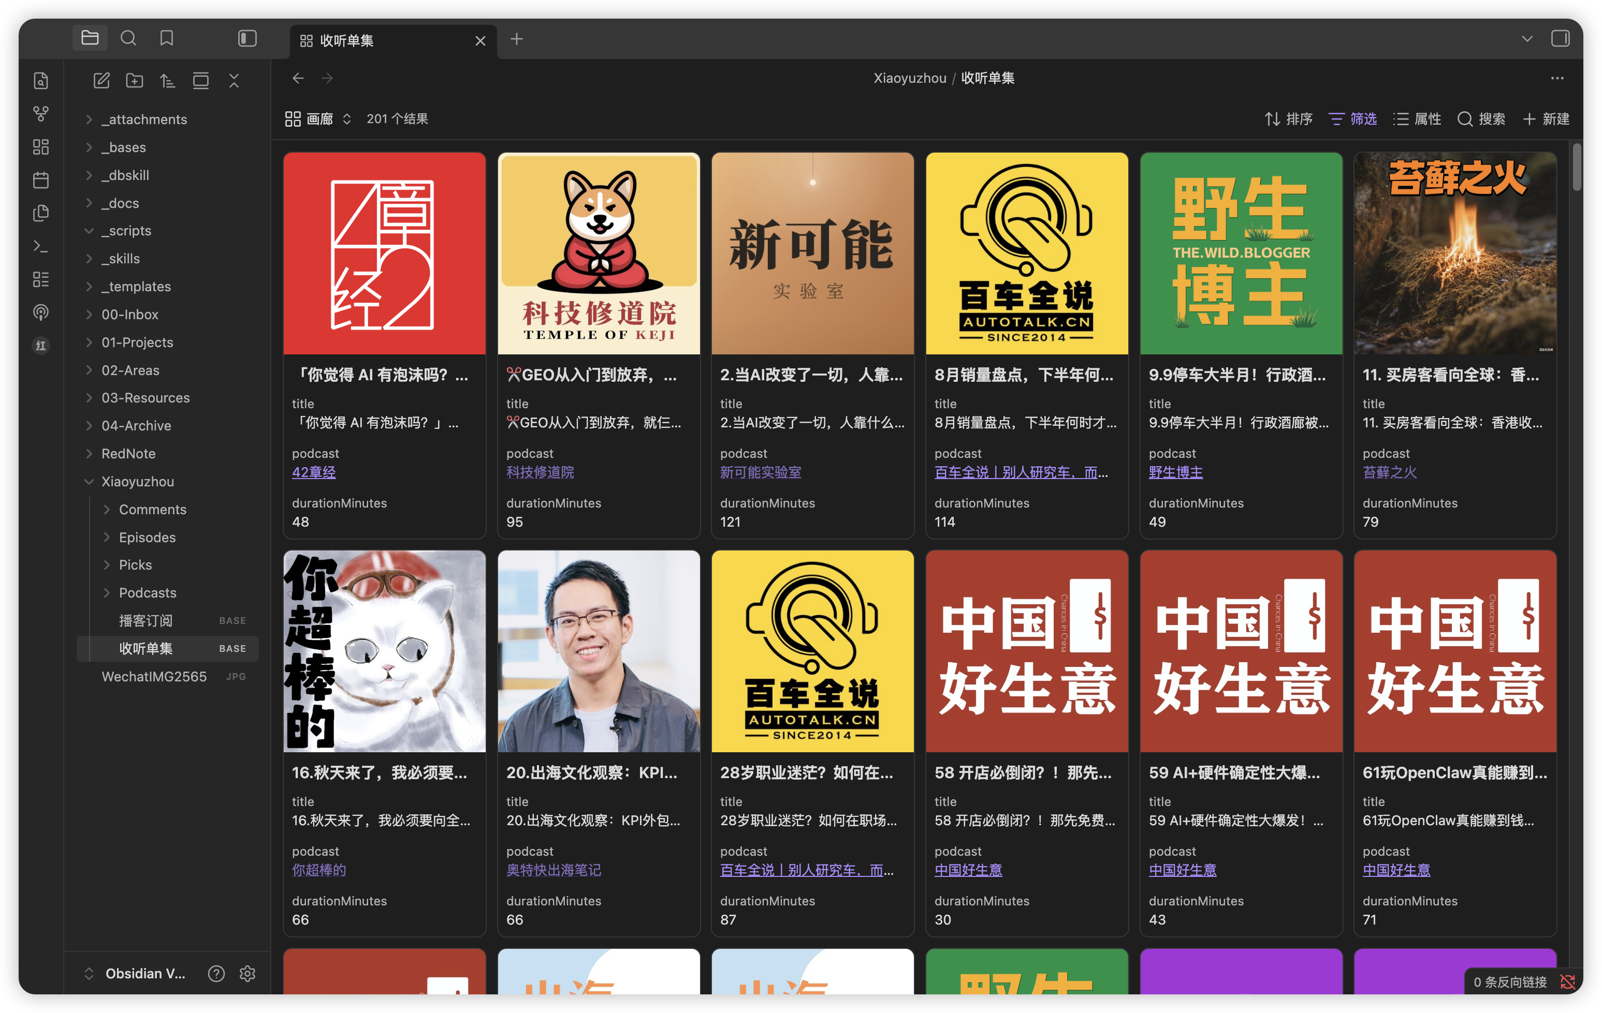
Task: Open the 筛选 filter menu
Action: pos(1352,119)
